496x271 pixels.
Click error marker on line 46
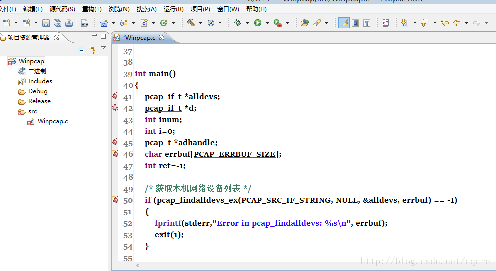(x=115, y=154)
